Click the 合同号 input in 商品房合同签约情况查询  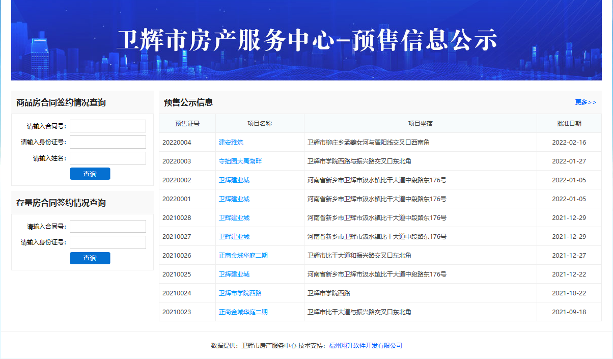pyautogui.click(x=108, y=126)
